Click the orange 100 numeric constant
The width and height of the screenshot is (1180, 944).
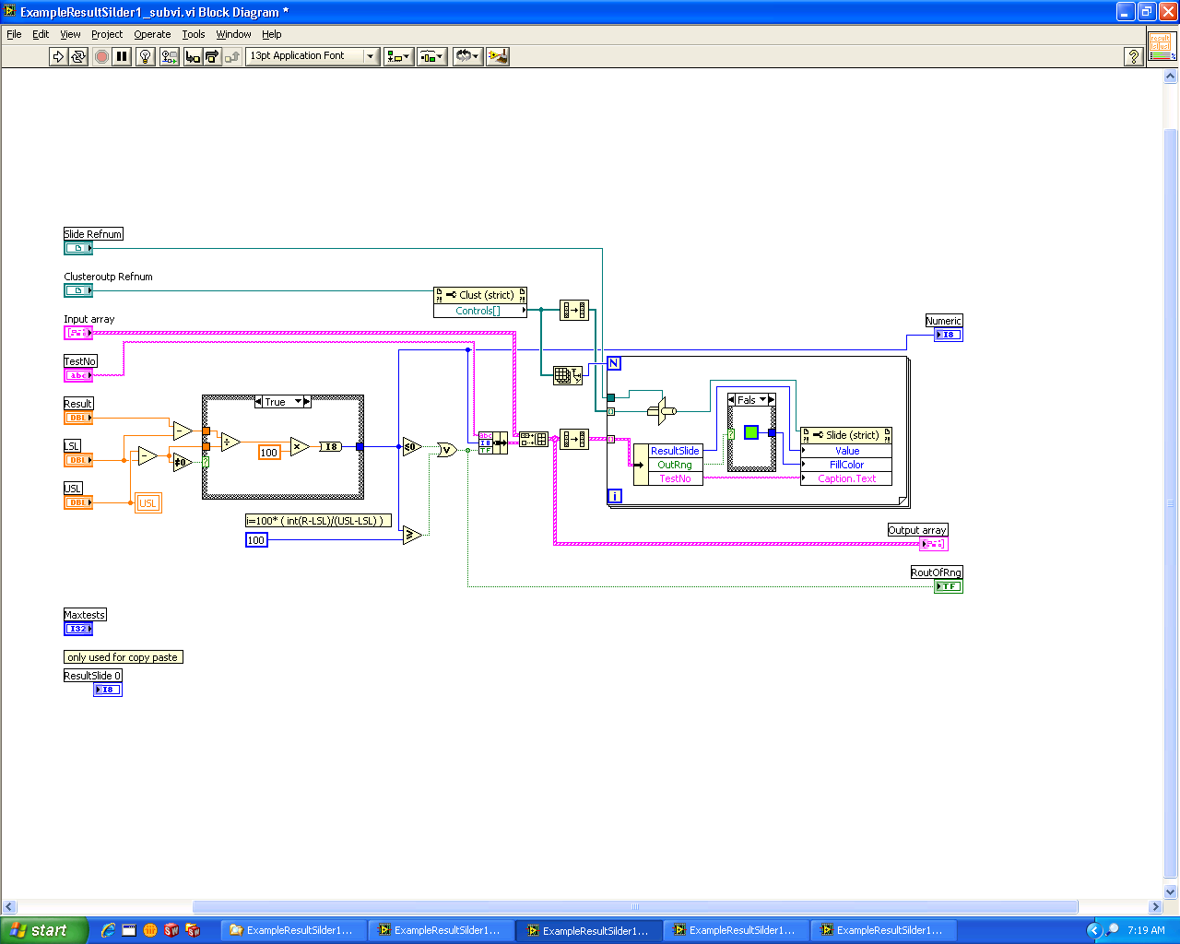pos(269,453)
